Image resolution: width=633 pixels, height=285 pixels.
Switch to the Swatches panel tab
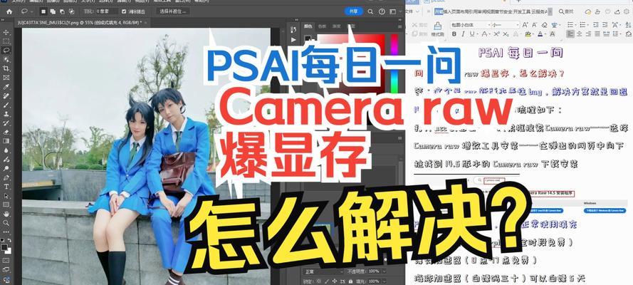click(x=322, y=26)
